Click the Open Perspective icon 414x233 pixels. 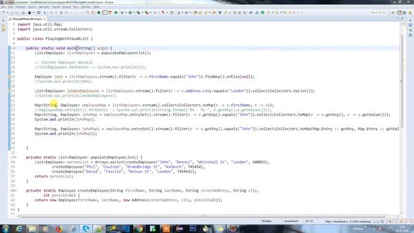tap(393, 12)
